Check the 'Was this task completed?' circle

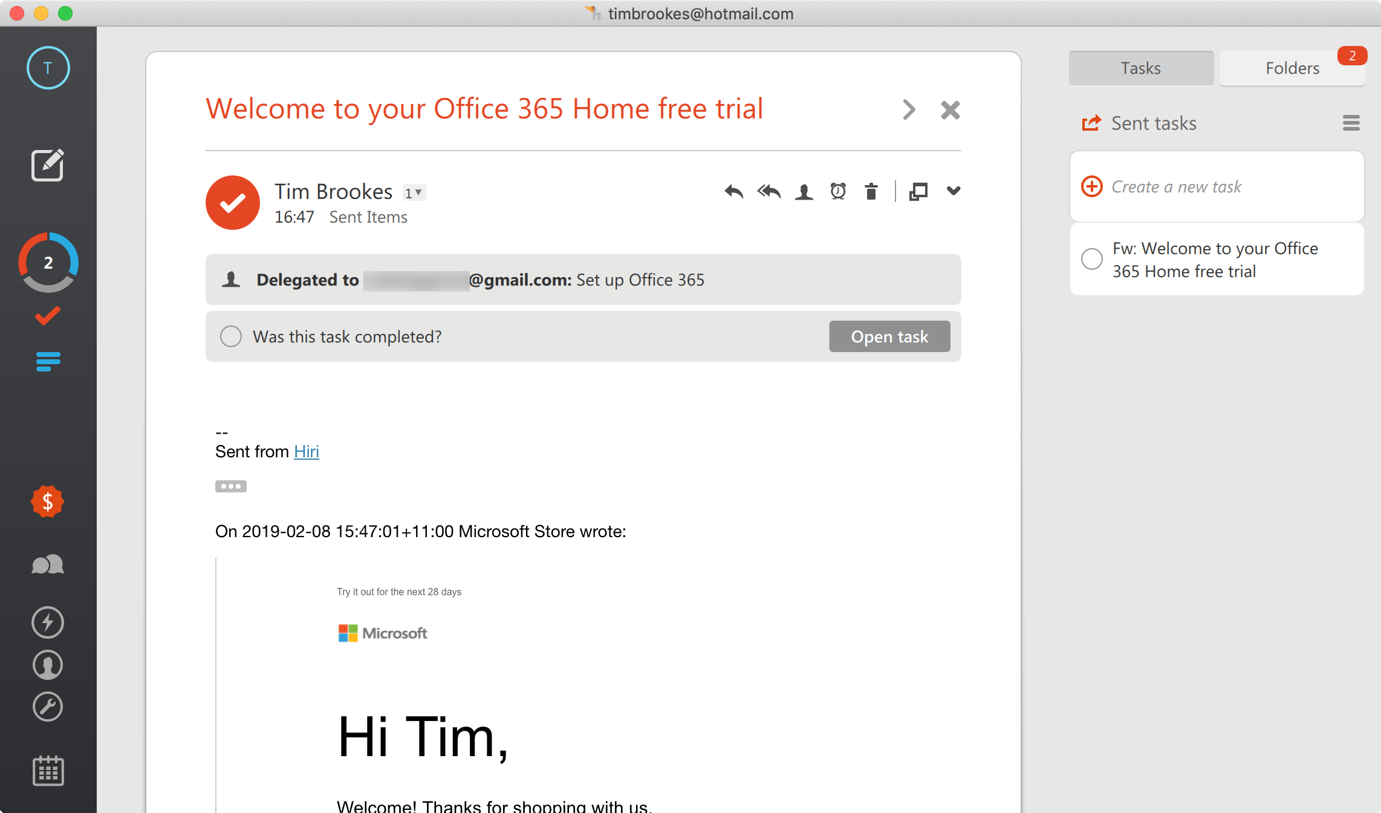[x=230, y=337]
